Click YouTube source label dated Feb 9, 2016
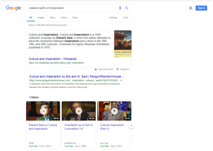 click(33, 146)
